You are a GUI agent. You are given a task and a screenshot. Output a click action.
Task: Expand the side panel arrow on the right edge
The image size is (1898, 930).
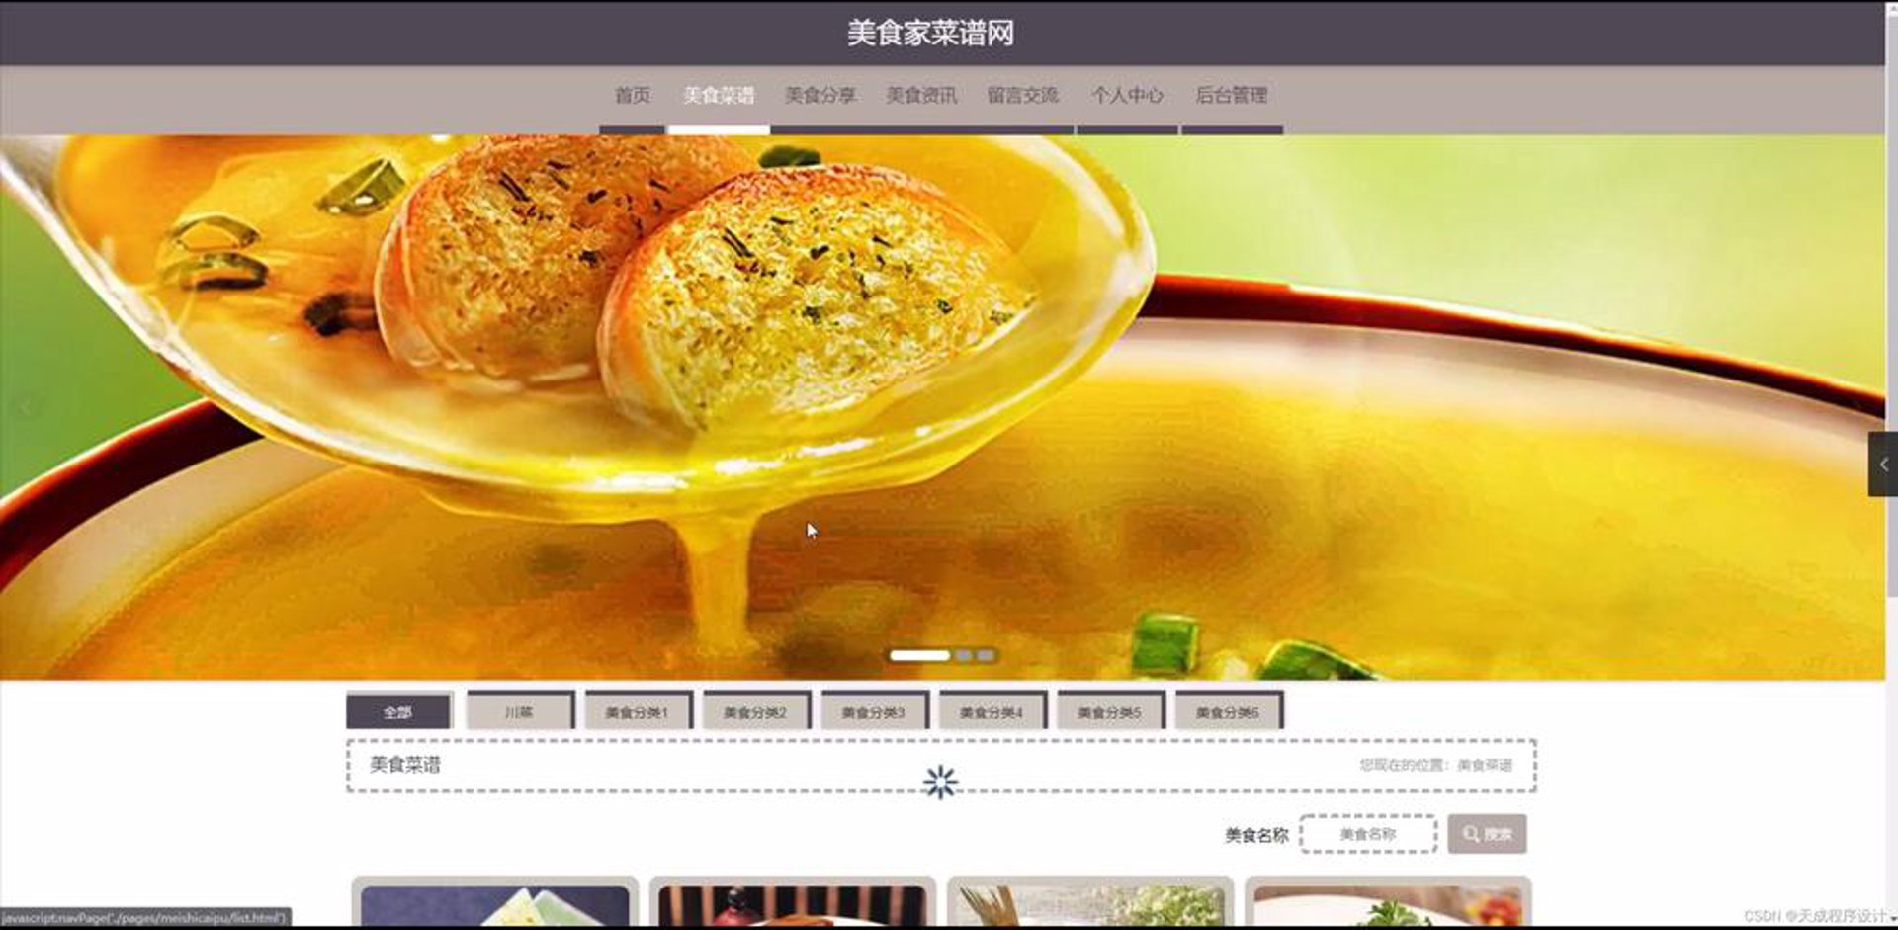pos(1883,465)
